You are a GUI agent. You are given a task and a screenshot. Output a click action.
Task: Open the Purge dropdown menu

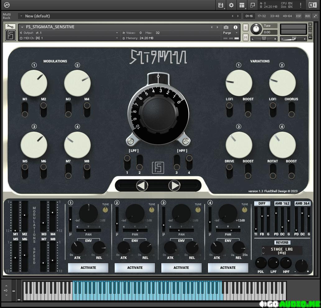click(x=230, y=33)
